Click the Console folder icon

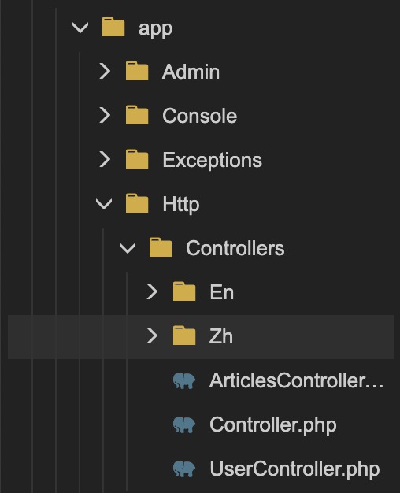coord(137,115)
